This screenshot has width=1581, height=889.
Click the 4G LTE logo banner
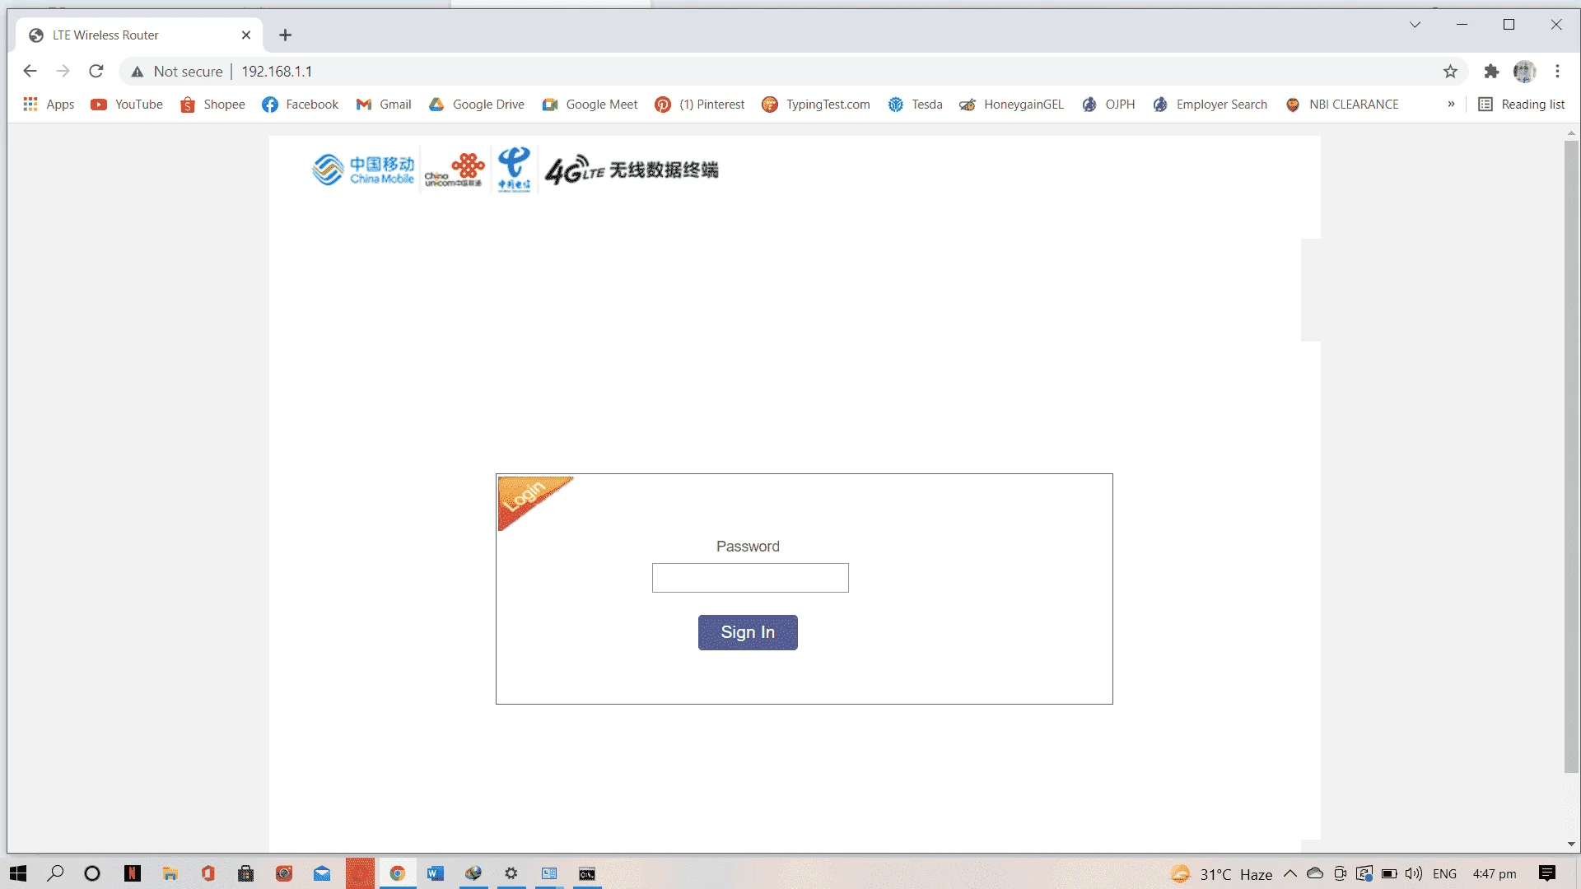coord(632,170)
